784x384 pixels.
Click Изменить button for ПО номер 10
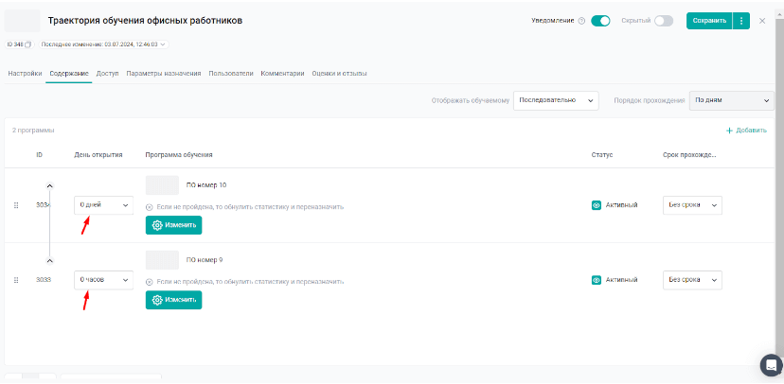tap(173, 225)
